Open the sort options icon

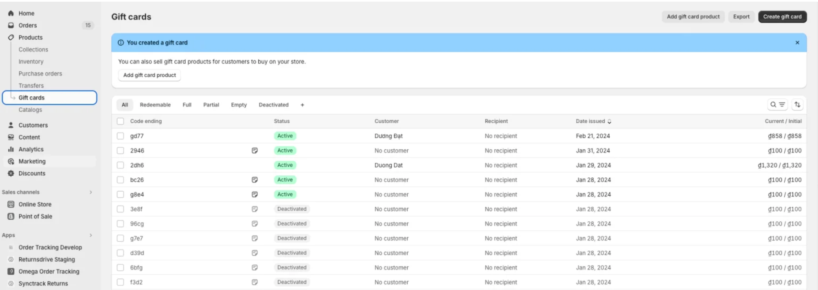point(797,104)
